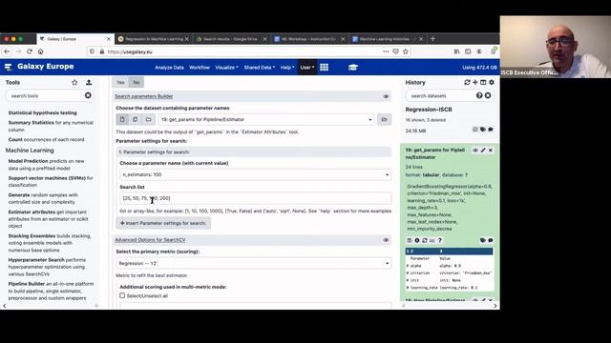Choose single dataset input mode

(x=122, y=119)
